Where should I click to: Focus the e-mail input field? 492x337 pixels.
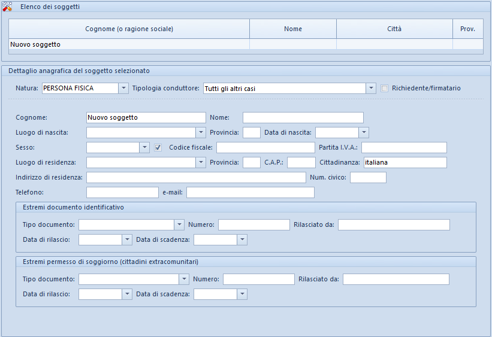(x=250, y=193)
